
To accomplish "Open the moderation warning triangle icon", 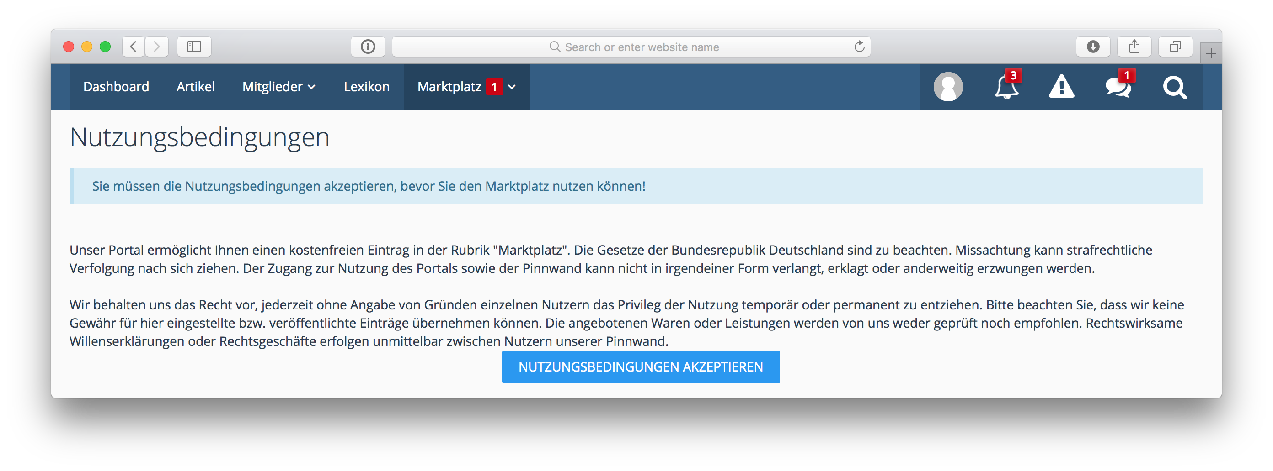I will [1061, 87].
